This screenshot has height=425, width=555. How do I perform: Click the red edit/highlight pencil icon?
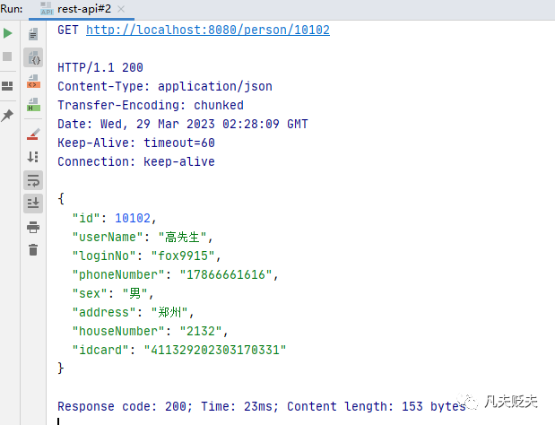[x=33, y=134]
